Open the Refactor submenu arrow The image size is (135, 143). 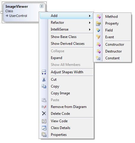coord(90,23)
